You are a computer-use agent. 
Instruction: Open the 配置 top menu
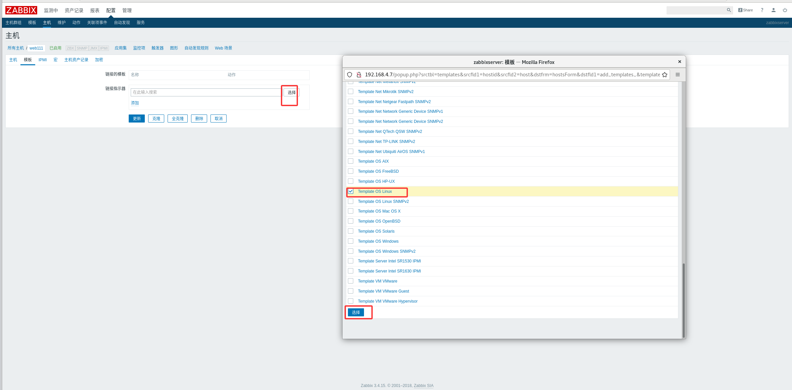[x=111, y=10]
